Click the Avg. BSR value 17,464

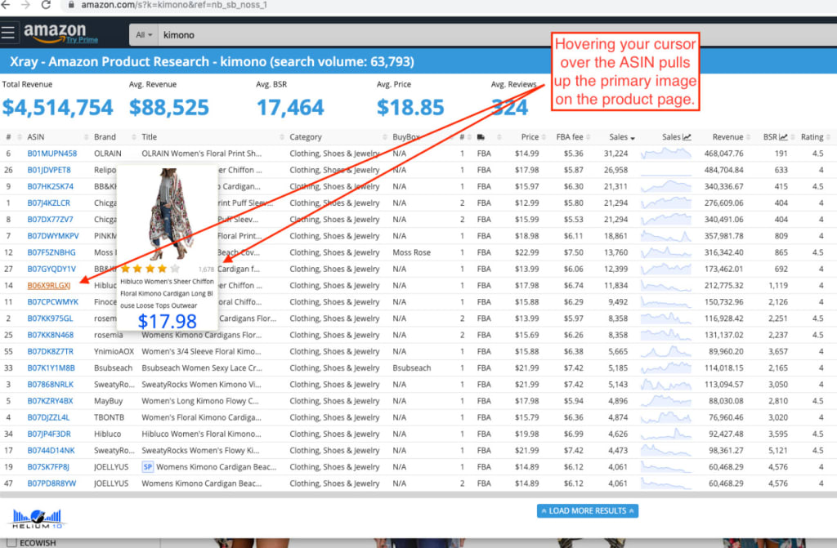[x=290, y=107]
